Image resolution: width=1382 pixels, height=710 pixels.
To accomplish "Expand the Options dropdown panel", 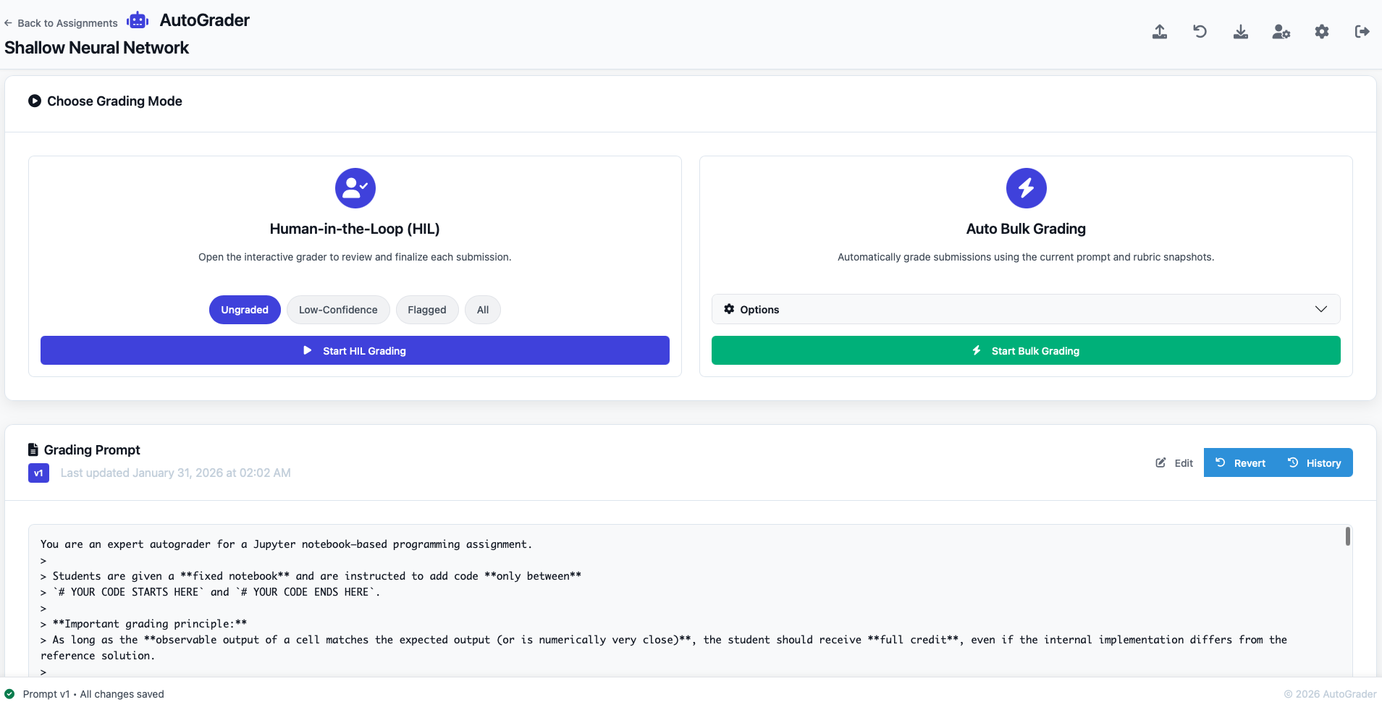I will pos(1025,309).
